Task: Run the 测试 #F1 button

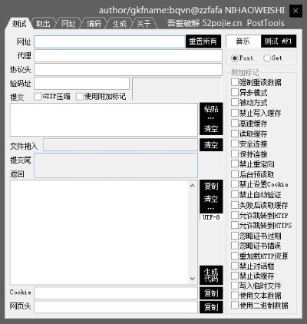Action: pos(279,41)
